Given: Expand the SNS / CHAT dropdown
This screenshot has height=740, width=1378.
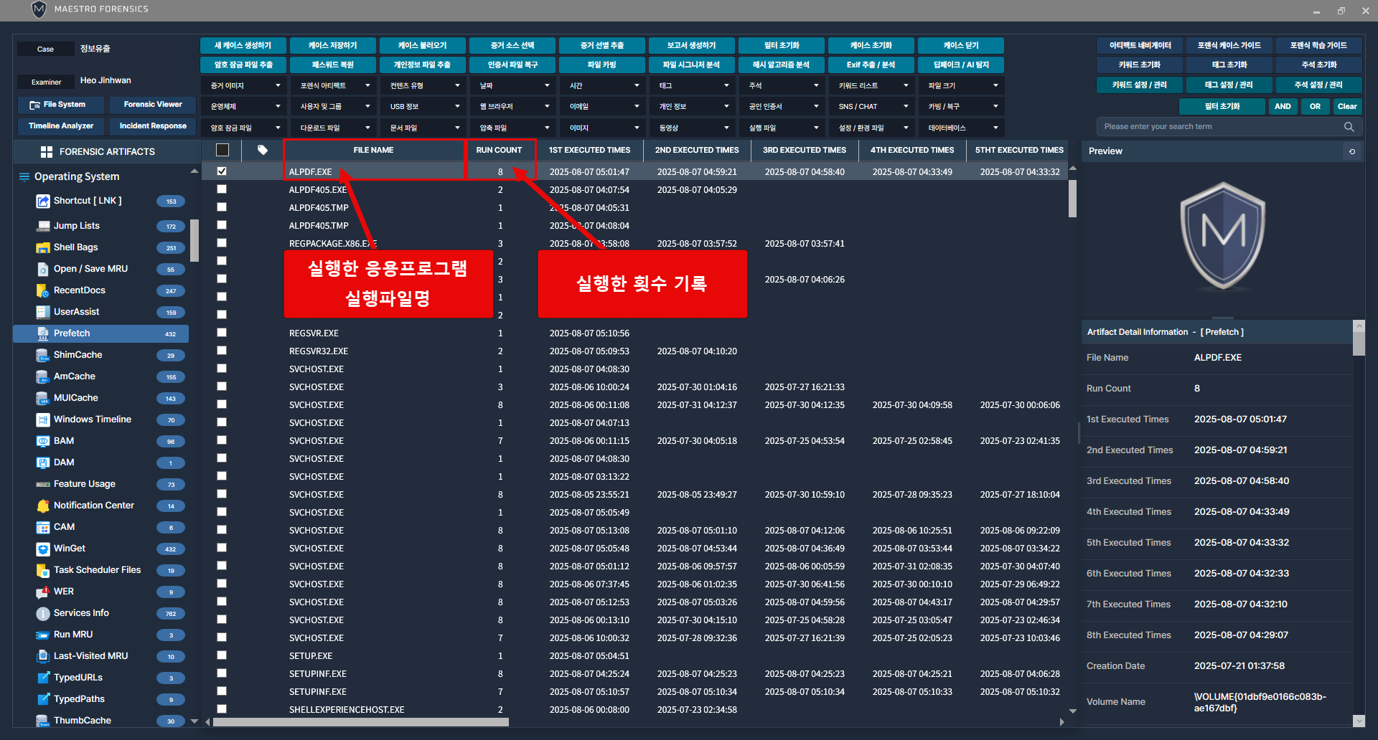Looking at the screenshot, I should pos(872,107).
